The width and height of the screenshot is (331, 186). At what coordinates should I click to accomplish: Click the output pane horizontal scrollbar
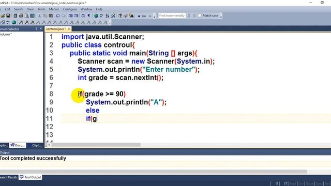[x=153, y=172]
